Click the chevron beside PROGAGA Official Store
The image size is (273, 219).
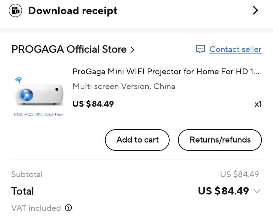pos(132,50)
